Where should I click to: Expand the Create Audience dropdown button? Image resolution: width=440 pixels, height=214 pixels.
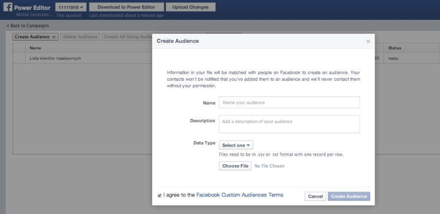[35, 37]
